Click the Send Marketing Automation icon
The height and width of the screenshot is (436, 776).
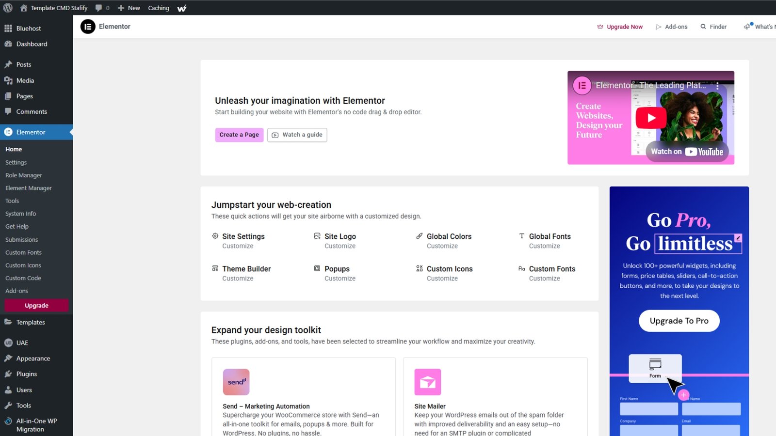tap(236, 382)
